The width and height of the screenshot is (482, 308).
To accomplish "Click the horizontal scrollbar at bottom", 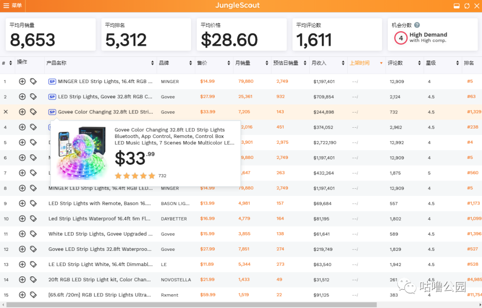I will tap(191, 304).
